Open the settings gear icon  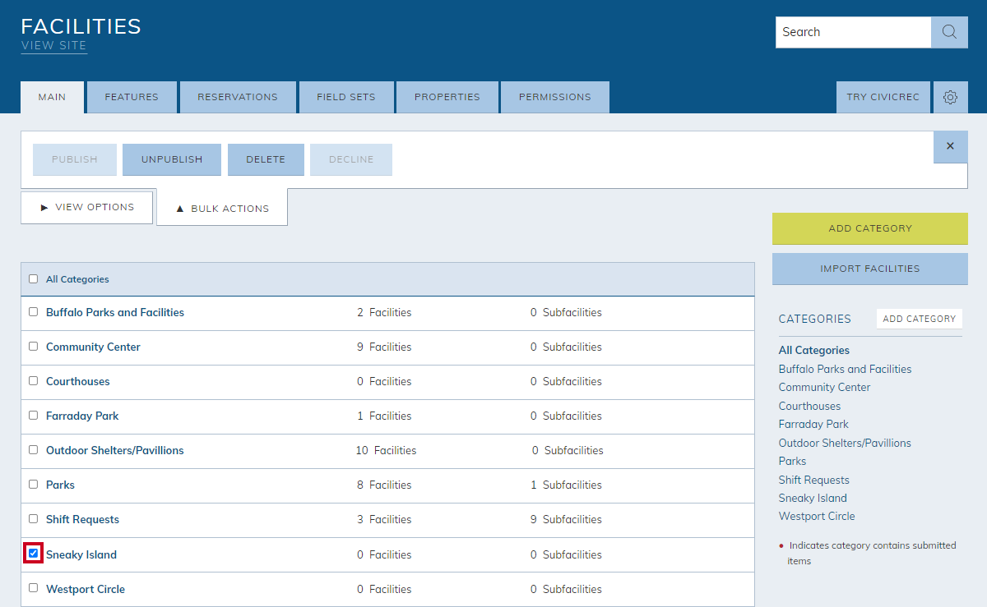click(950, 97)
